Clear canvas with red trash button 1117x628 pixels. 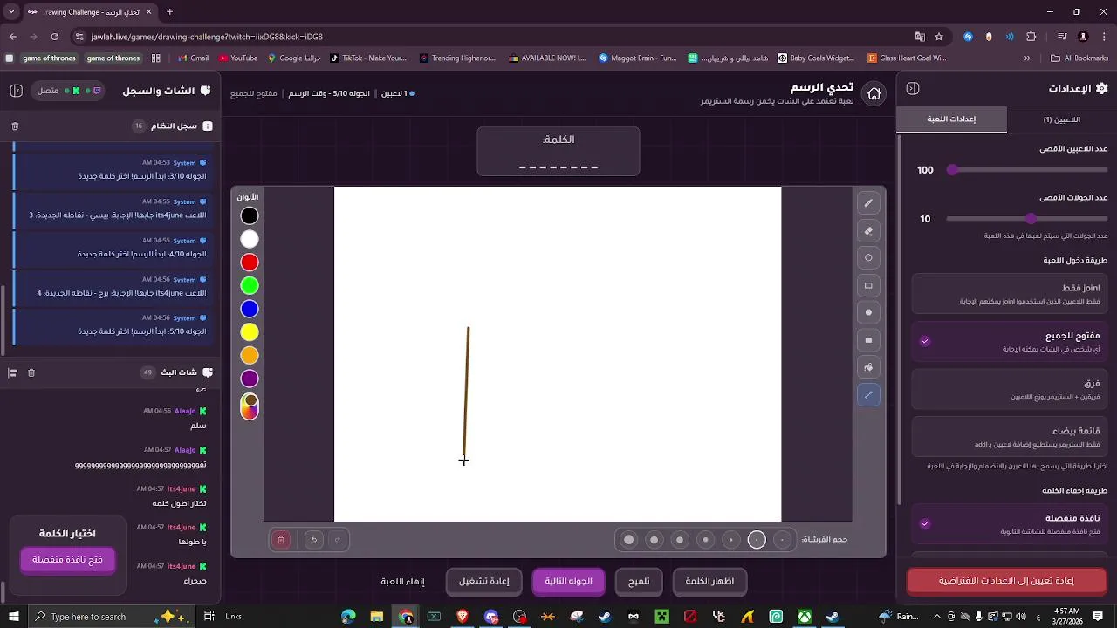(x=281, y=540)
